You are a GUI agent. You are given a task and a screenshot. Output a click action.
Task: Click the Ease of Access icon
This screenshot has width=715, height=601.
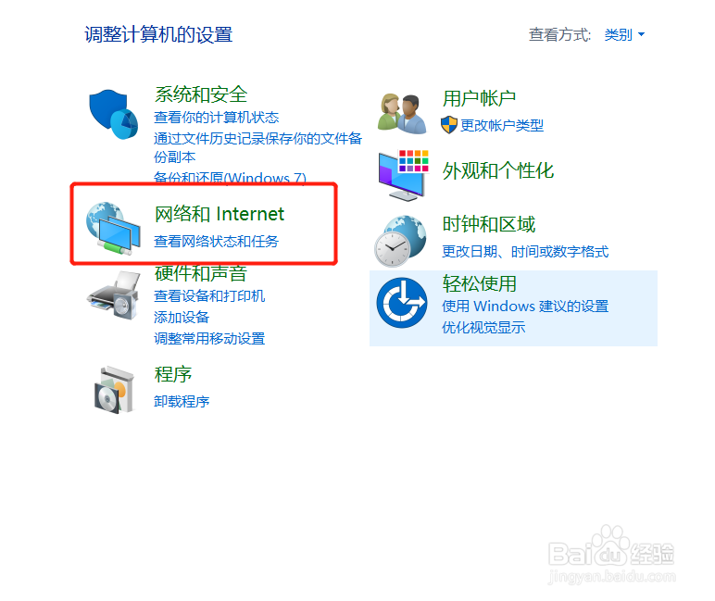click(x=402, y=302)
